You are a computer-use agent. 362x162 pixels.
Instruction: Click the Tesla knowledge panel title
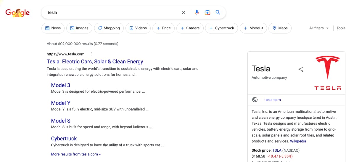(261, 69)
